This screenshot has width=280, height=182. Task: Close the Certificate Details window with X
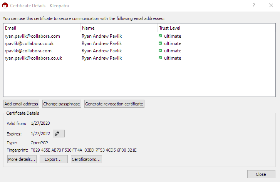[271, 5]
